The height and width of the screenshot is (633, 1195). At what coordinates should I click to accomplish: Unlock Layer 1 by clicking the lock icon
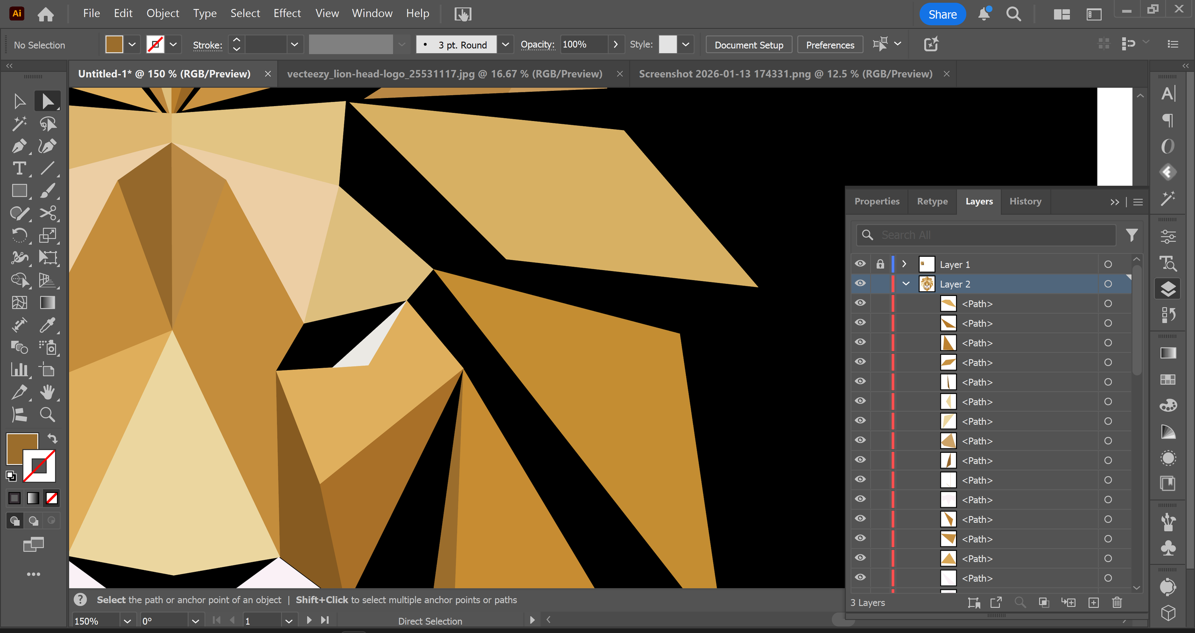880,263
